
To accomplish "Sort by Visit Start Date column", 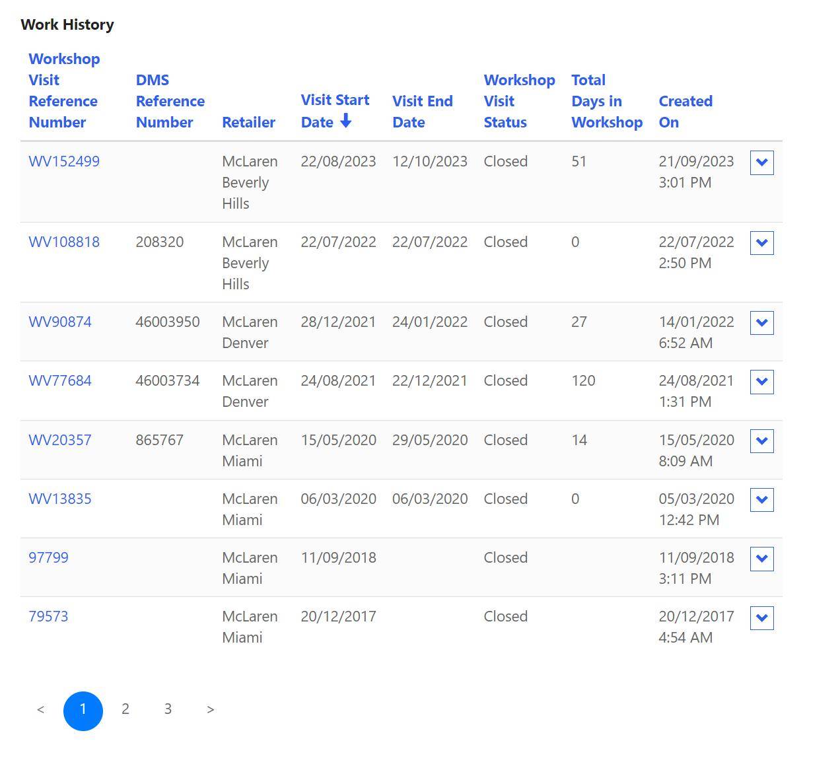I will (x=335, y=111).
